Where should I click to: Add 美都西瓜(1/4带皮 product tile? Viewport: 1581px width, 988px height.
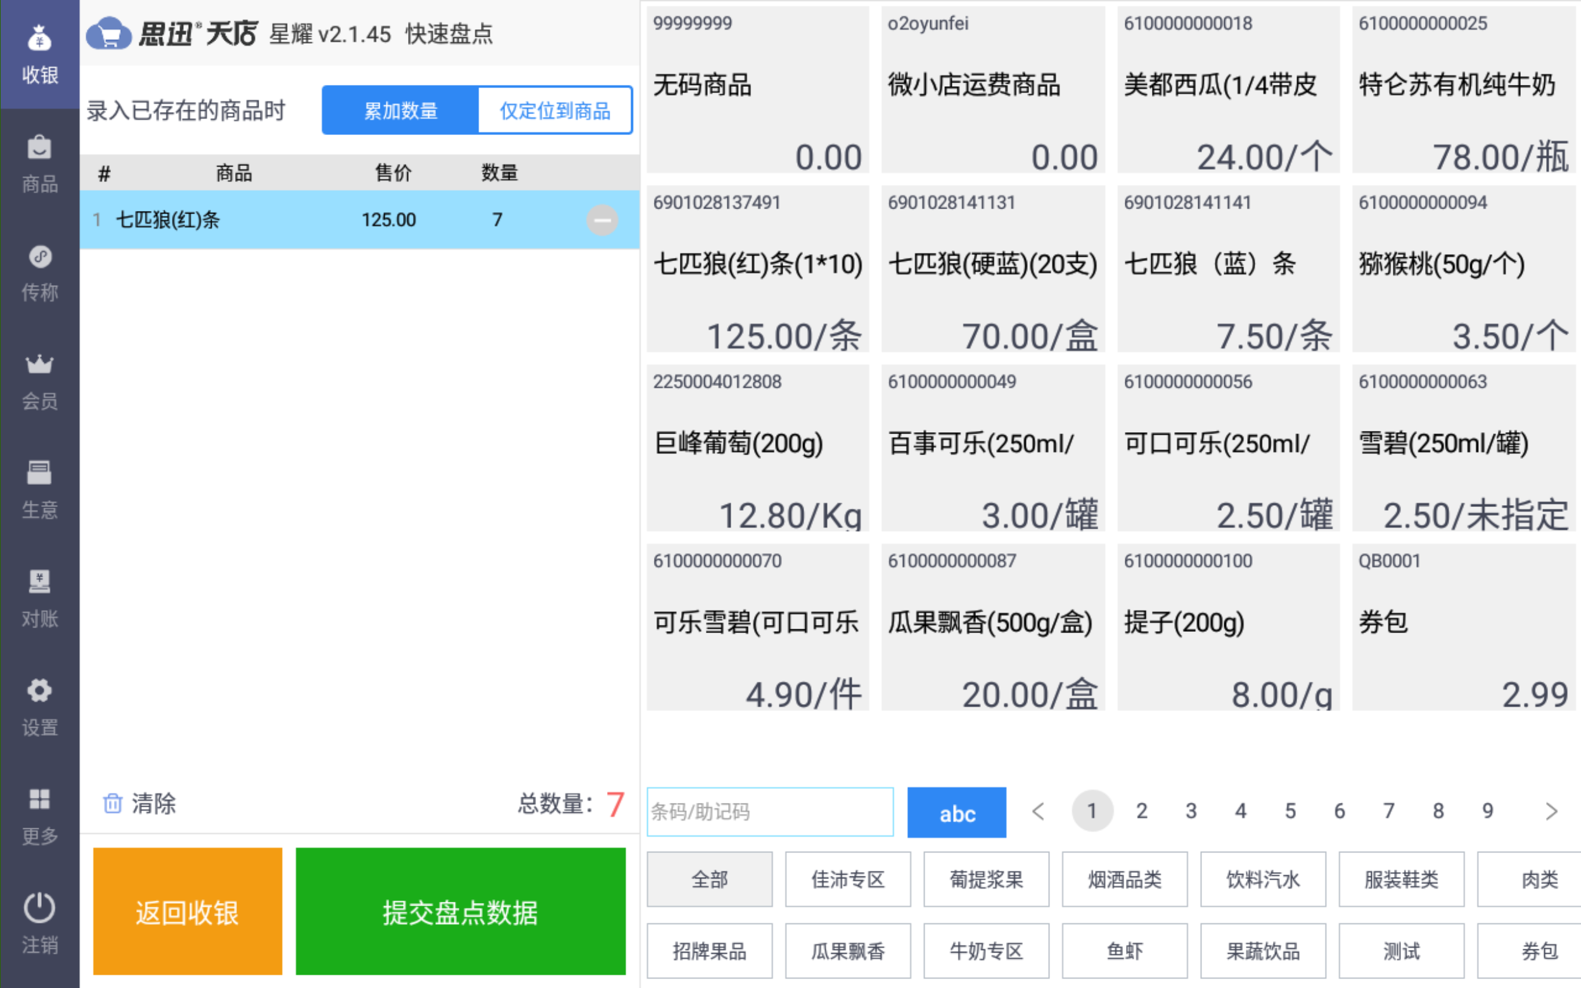(1228, 90)
